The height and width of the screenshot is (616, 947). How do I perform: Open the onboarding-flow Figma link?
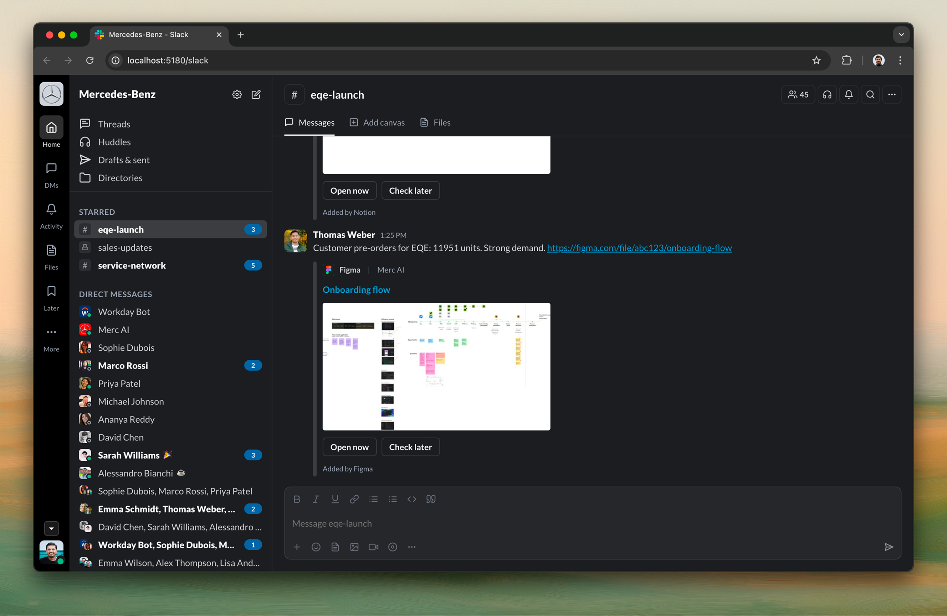click(639, 247)
